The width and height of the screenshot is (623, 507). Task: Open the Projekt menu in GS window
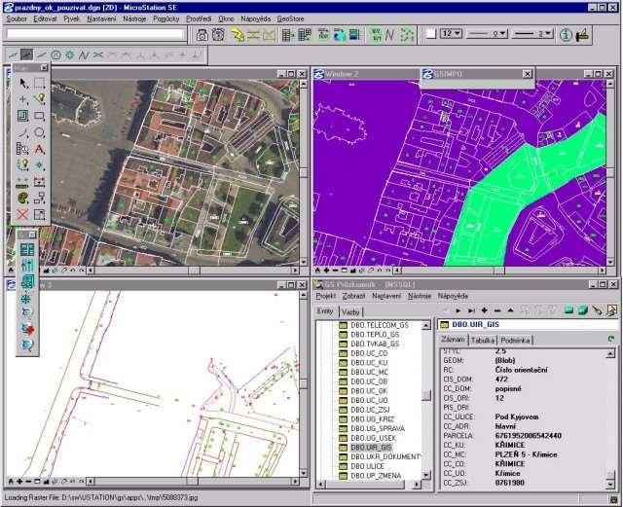326,296
